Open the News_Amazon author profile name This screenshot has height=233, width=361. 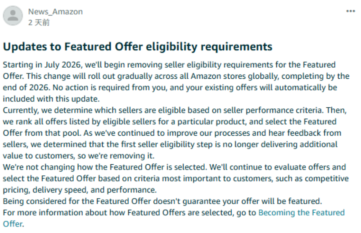[55, 11]
